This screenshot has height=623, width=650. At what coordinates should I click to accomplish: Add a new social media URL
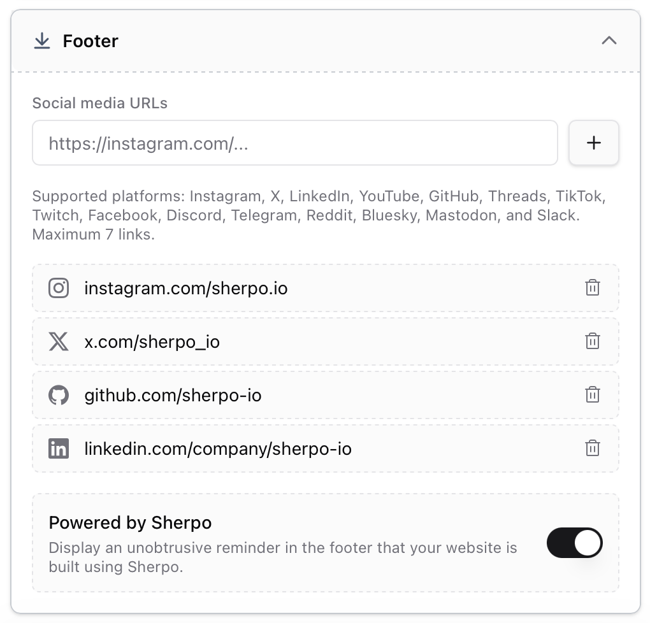[x=593, y=143]
